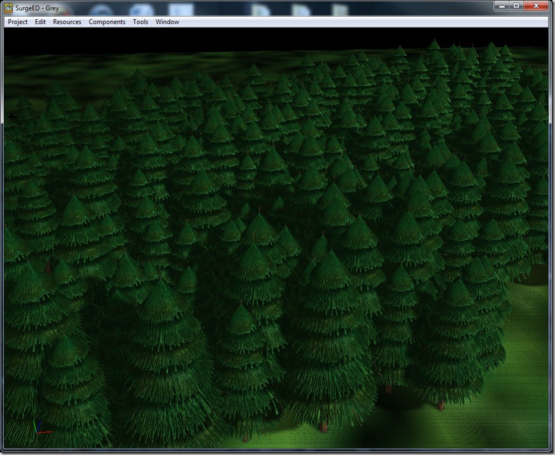Open the Components menu
This screenshot has width=555, height=455.
coord(107,22)
